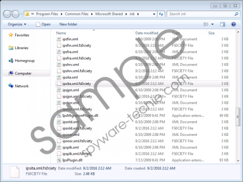The image size is (243, 182).
Task: Select file name ipskor.xml.fs0ciety
Action: tap(77, 109)
